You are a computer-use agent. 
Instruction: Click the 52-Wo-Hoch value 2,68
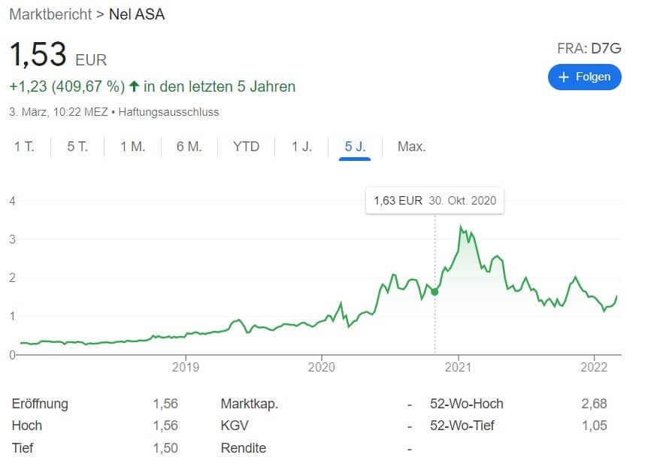pos(594,403)
